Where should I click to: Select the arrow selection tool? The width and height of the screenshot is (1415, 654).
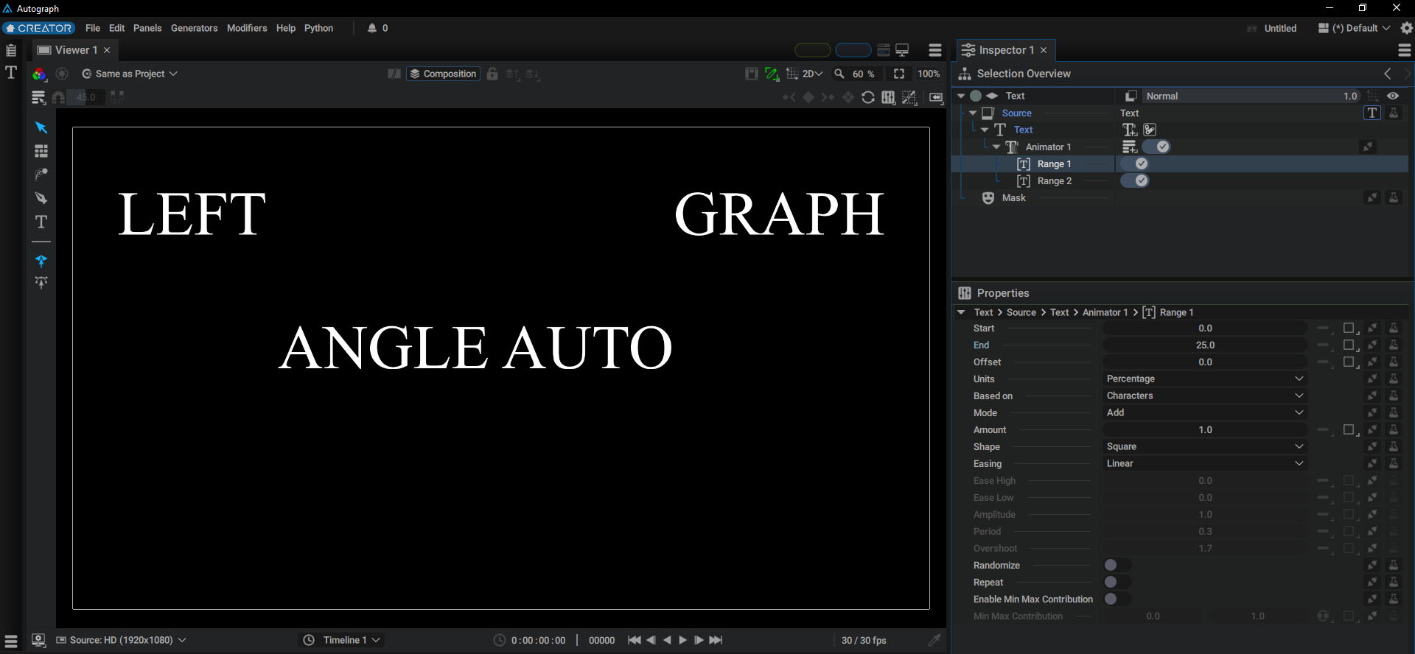pos(41,127)
